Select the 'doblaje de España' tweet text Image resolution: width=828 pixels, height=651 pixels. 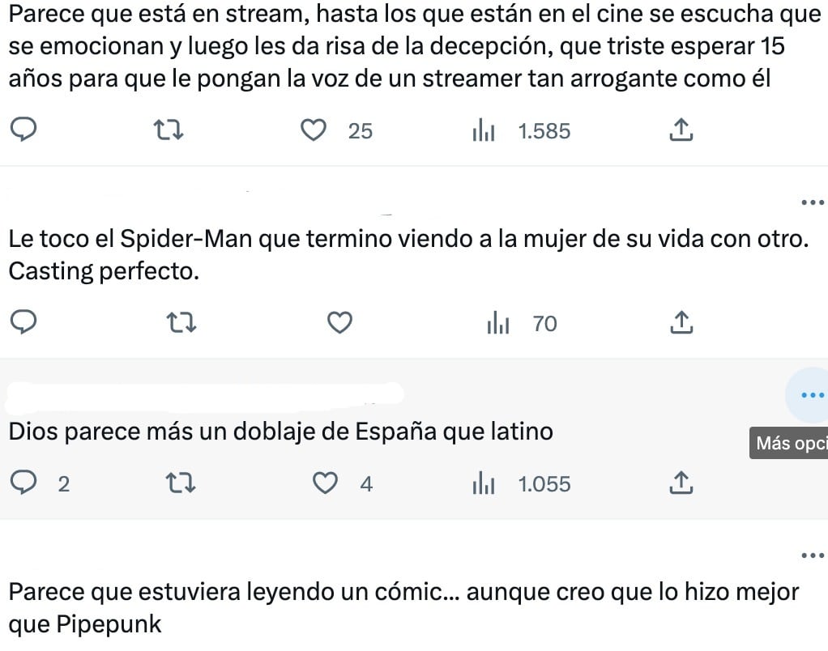(280, 432)
